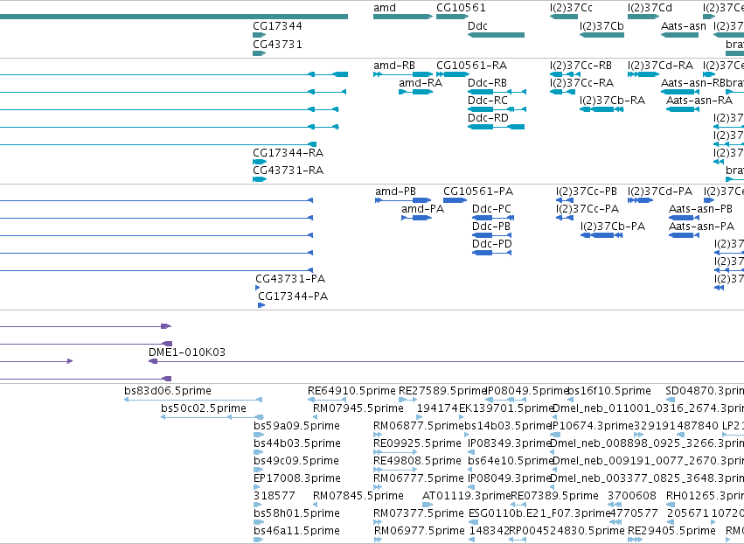Select the Ddc-RD transcript glyph
Viewport: 744px width, 544px height.
coord(497,127)
